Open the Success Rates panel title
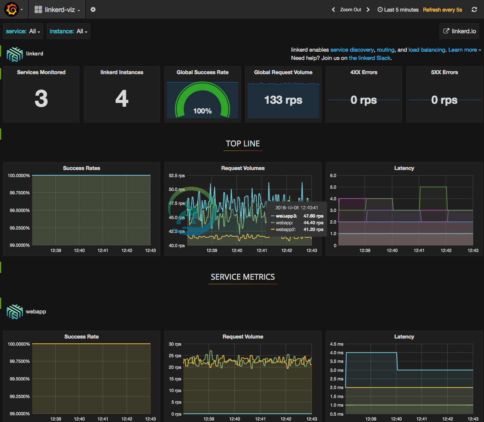Image resolution: width=484 pixels, height=422 pixels. pyautogui.click(x=82, y=168)
